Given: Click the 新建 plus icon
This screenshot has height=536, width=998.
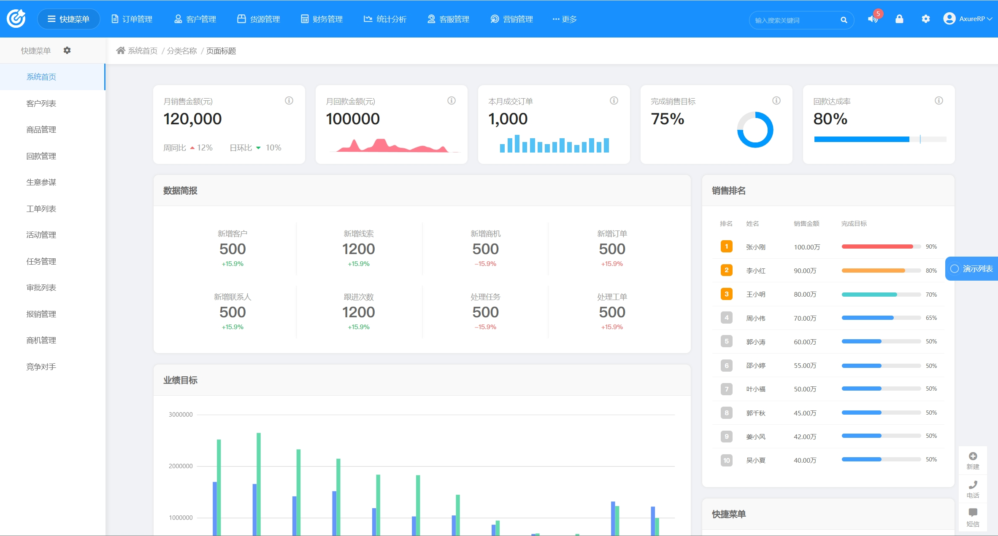Looking at the screenshot, I should [973, 456].
